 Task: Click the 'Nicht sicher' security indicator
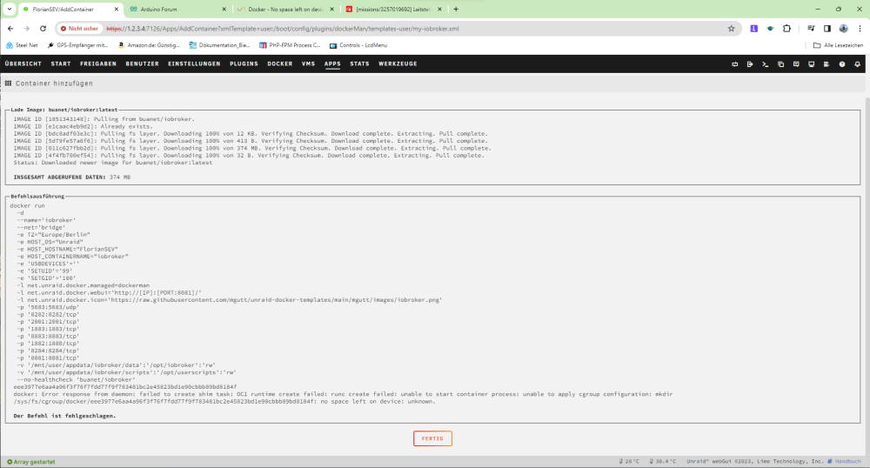[x=79, y=29]
